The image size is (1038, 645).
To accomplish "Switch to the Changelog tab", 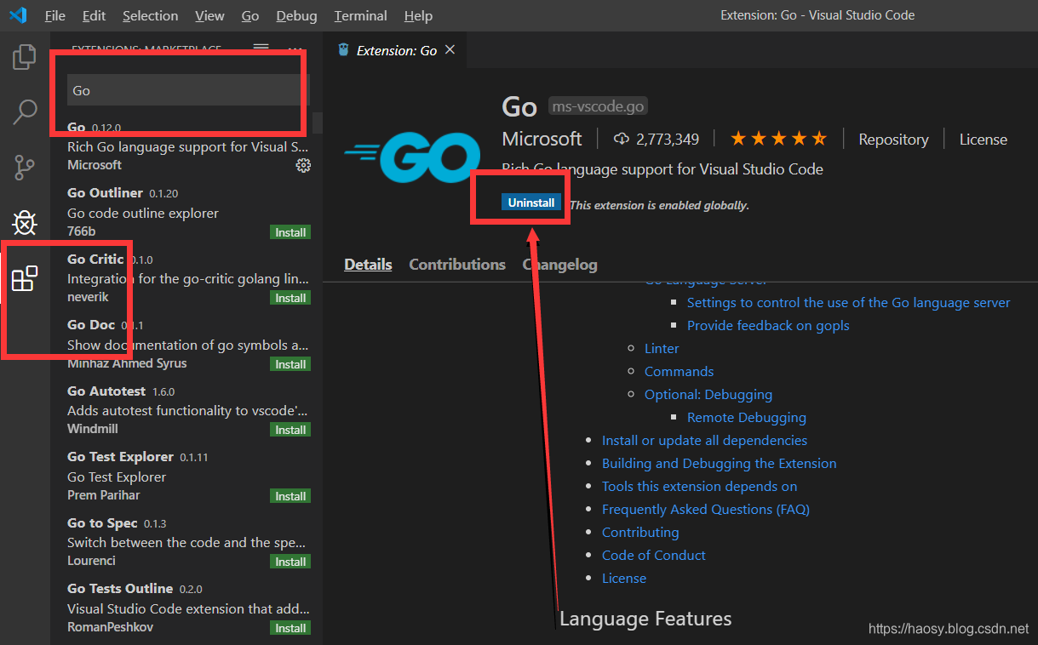I will pyautogui.click(x=559, y=265).
